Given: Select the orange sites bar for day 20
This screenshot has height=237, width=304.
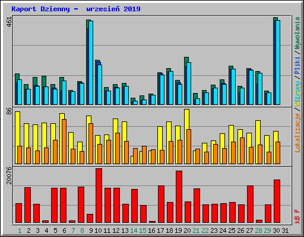Looking at the screenshot, I should [x=189, y=147].
